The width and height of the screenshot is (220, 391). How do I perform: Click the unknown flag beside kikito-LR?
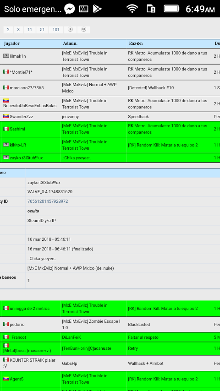(x=6, y=145)
